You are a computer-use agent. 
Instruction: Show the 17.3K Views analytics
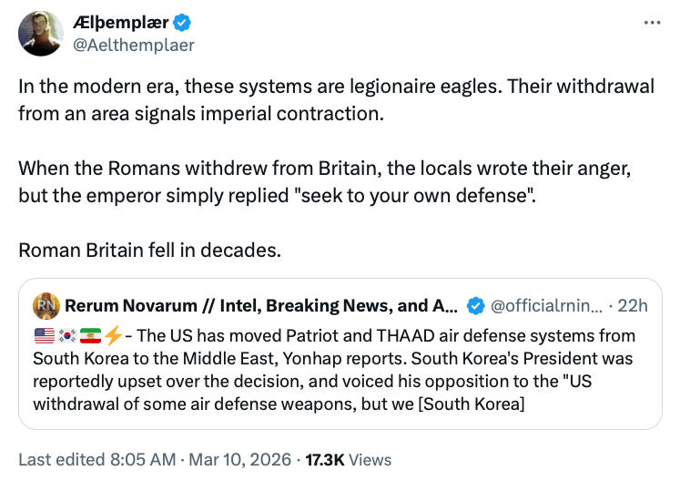[x=350, y=460]
